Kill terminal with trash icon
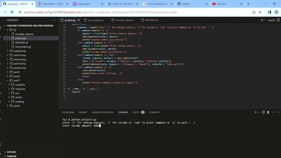 pyautogui.click(x=268, y=112)
